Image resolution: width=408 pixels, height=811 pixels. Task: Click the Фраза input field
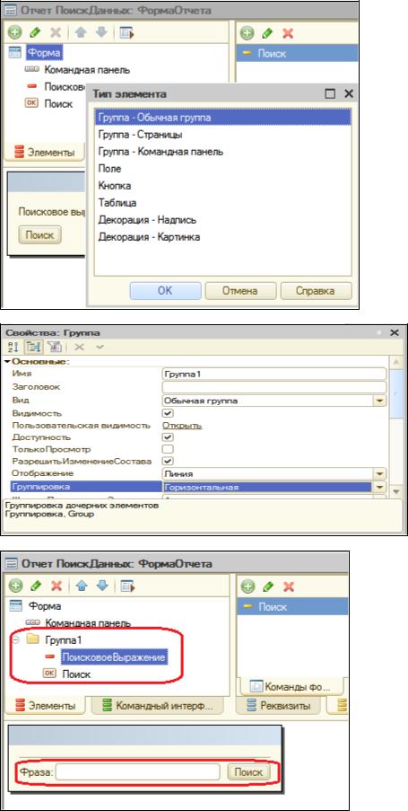(x=138, y=772)
